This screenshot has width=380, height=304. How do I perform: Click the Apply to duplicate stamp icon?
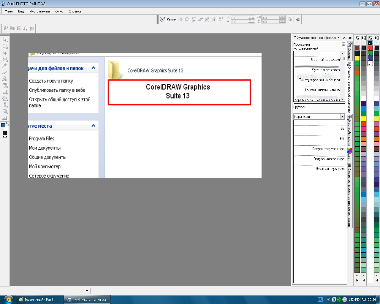[x=290, y=19]
